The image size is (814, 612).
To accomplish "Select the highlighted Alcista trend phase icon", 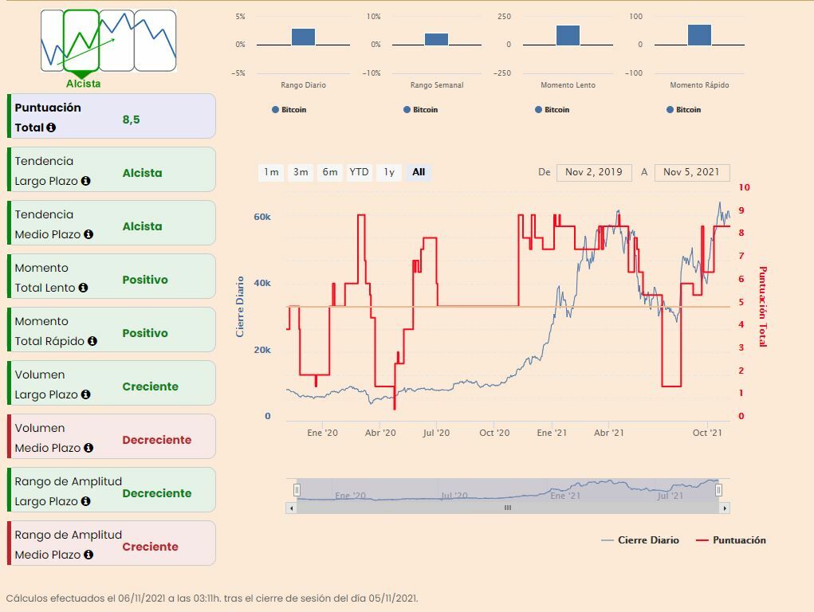I will pyautogui.click(x=81, y=41).
